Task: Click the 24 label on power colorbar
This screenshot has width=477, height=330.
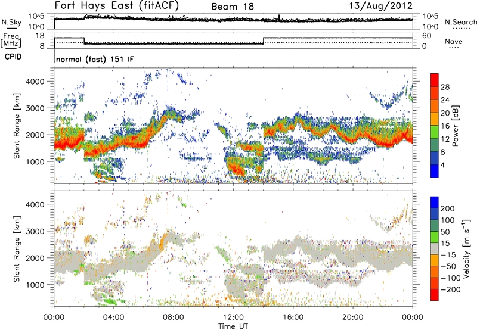Action: click(x=445, y=100)
